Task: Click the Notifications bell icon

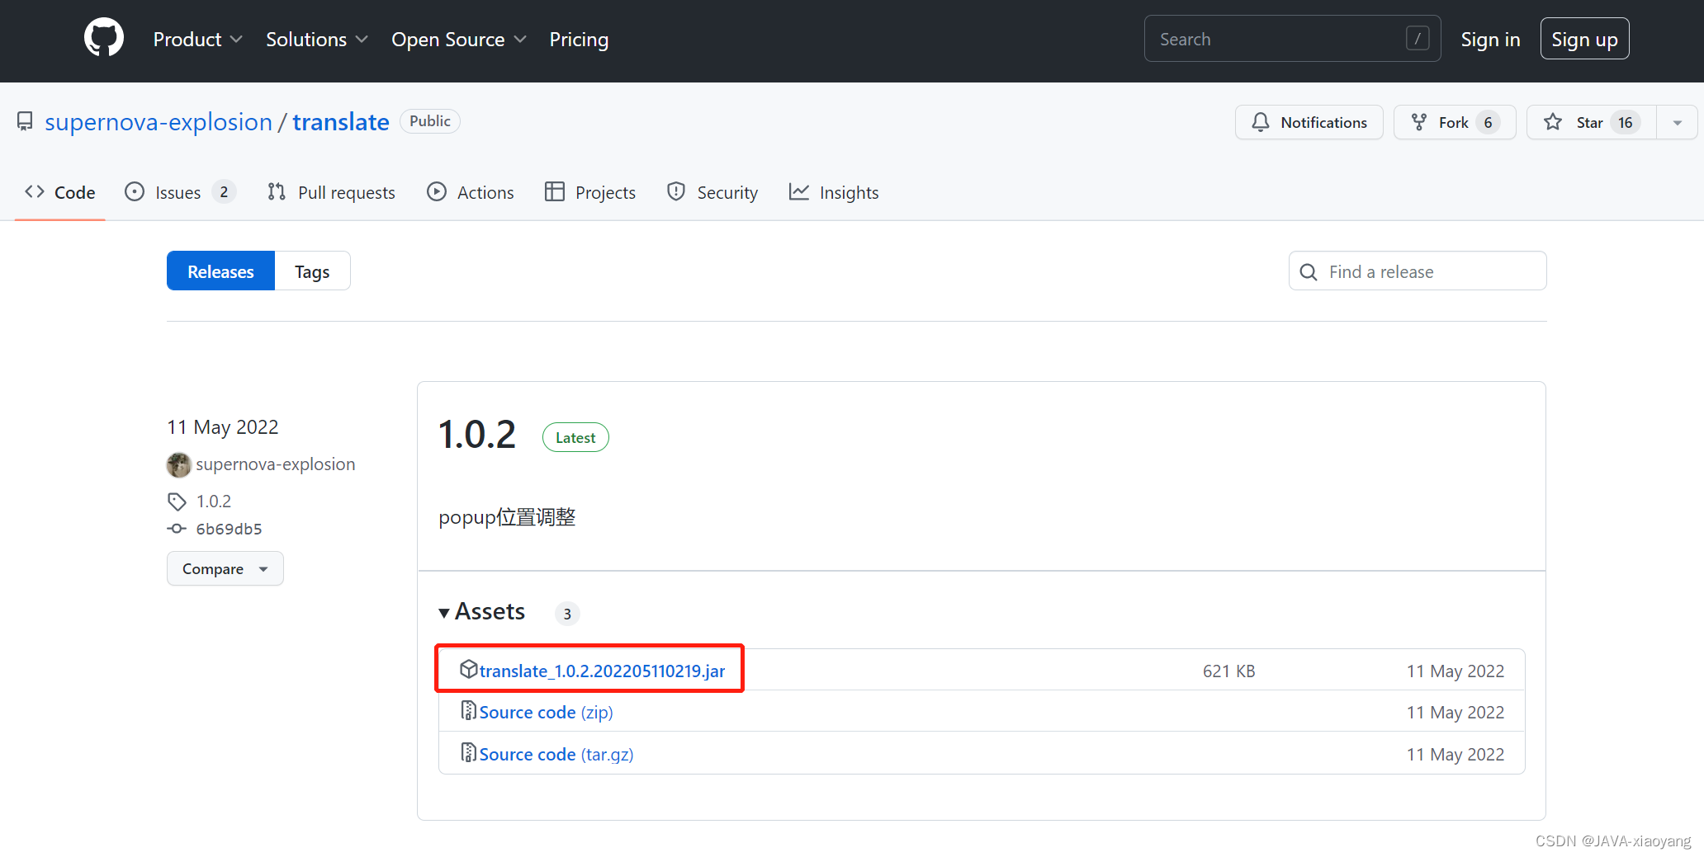Action: tap(1260, 122)
